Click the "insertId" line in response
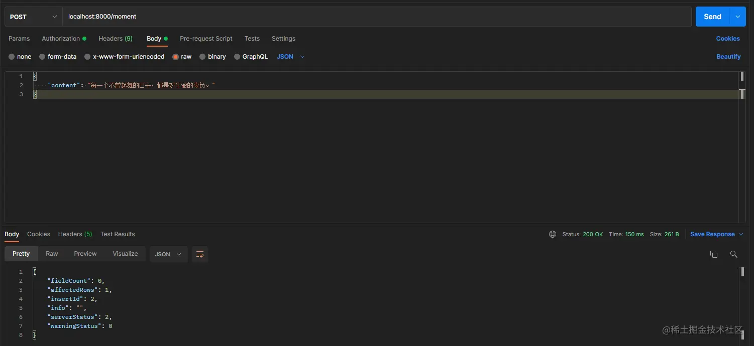Screen dimensions: 754x346 pos(72,299)
